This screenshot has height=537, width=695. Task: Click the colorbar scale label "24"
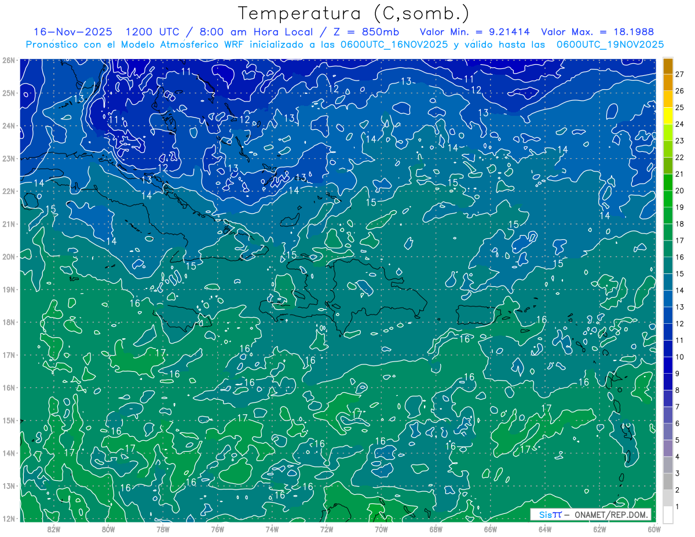[x=680, y=123]
